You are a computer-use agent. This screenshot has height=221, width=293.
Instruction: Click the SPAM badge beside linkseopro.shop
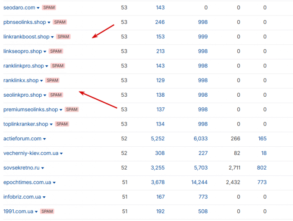tap(56, 51)
